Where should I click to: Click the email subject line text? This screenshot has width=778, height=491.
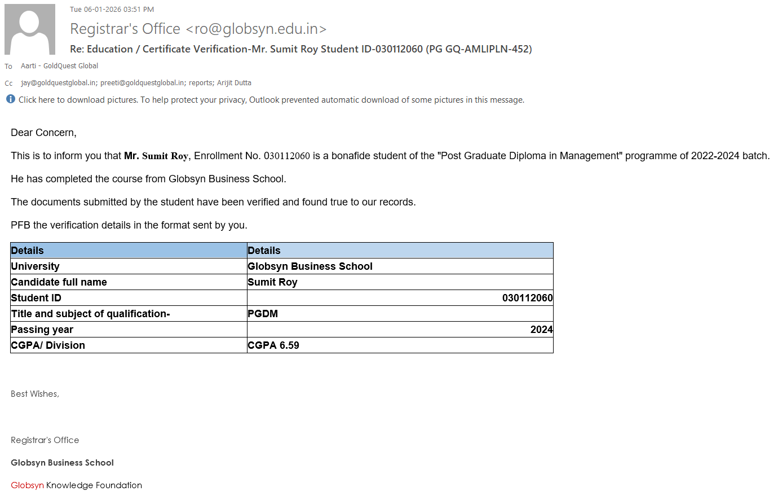coord(301,49)
